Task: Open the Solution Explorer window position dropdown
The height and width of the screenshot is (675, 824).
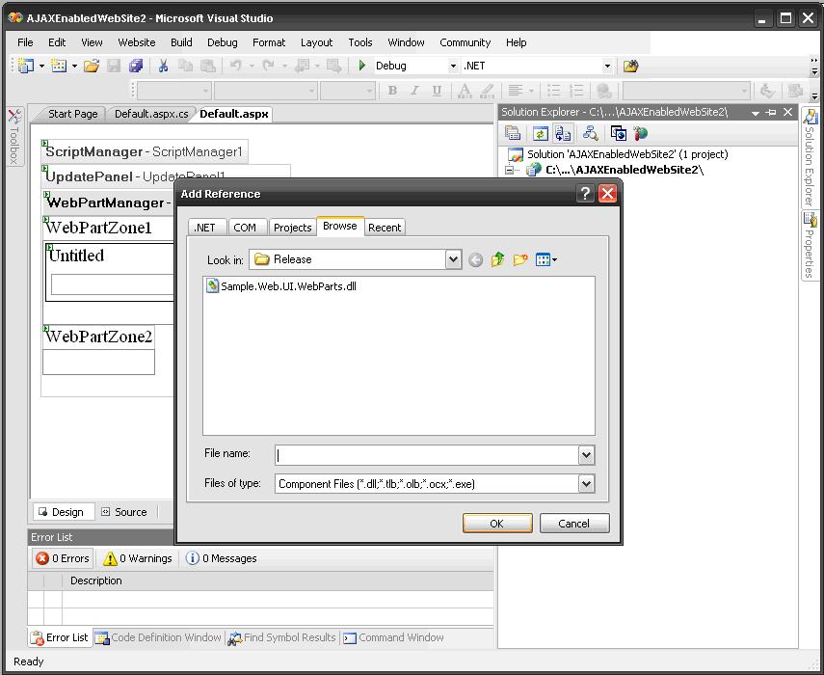Action: pyautogui.click(x=756, y=113)
